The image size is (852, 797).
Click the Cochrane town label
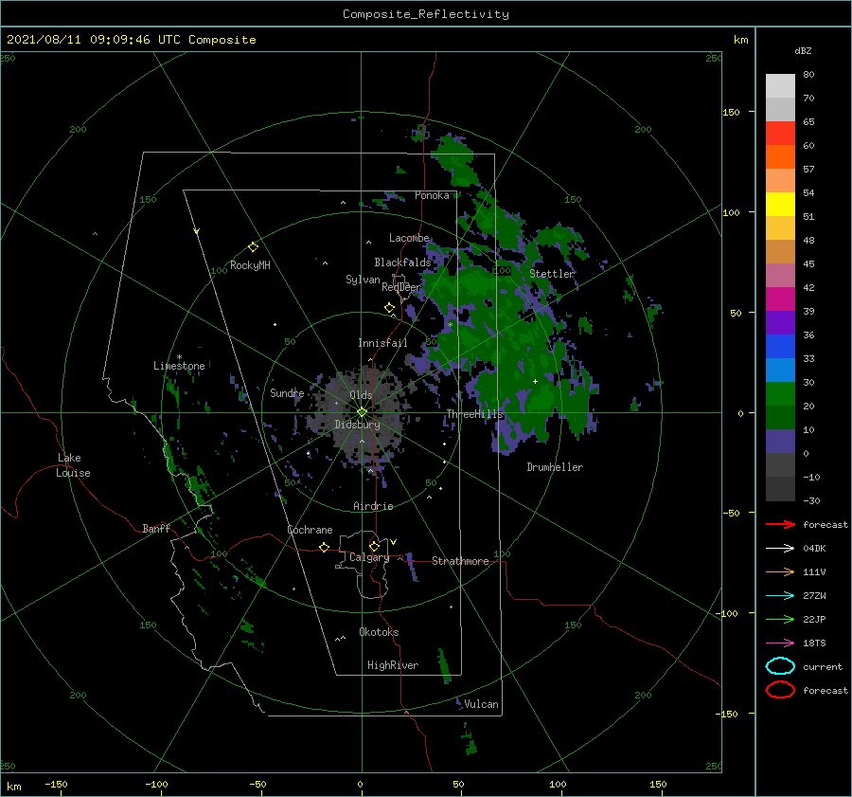pyautogui.click(x=310, y=530)
